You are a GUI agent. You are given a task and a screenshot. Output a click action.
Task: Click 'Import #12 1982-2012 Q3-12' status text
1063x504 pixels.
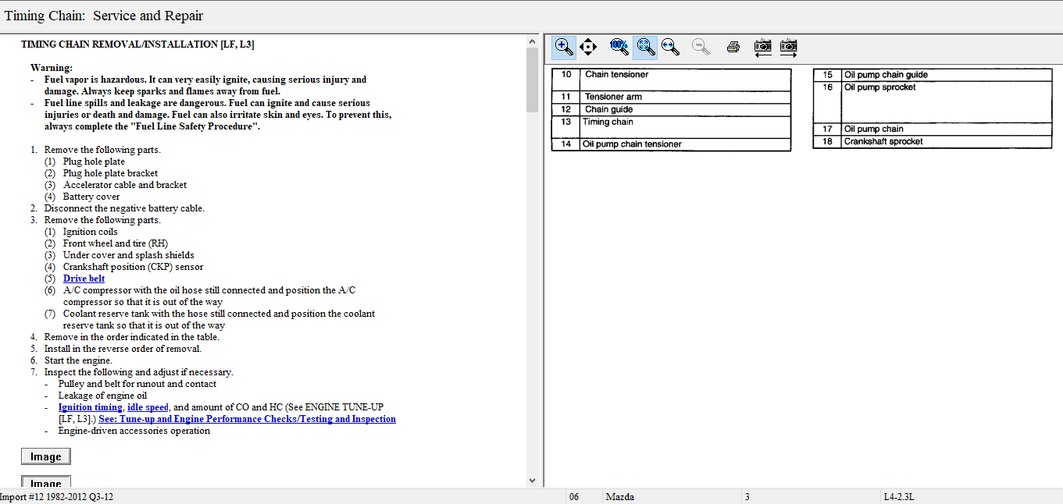tap(56, 497)
